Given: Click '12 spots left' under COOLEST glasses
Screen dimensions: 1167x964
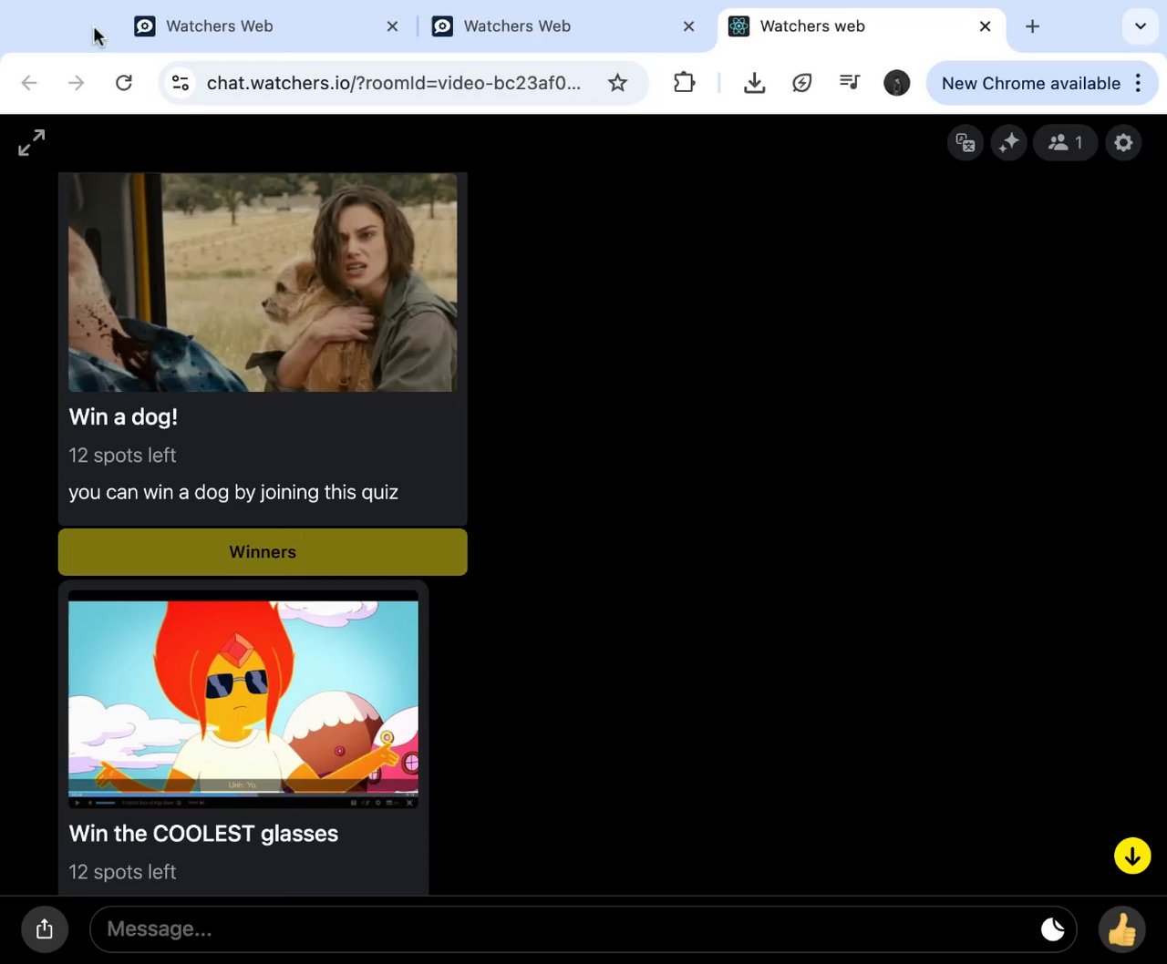Looking at the screenshot, I should [122, 872].
